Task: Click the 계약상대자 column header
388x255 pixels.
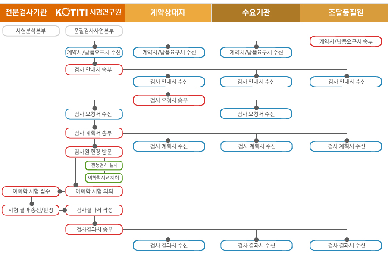Action: pos(168,12)
